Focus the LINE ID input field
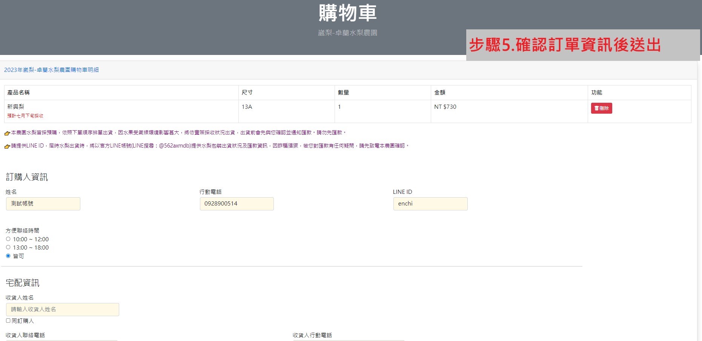The width and height of the screenshot is (702, 341). 430,204
